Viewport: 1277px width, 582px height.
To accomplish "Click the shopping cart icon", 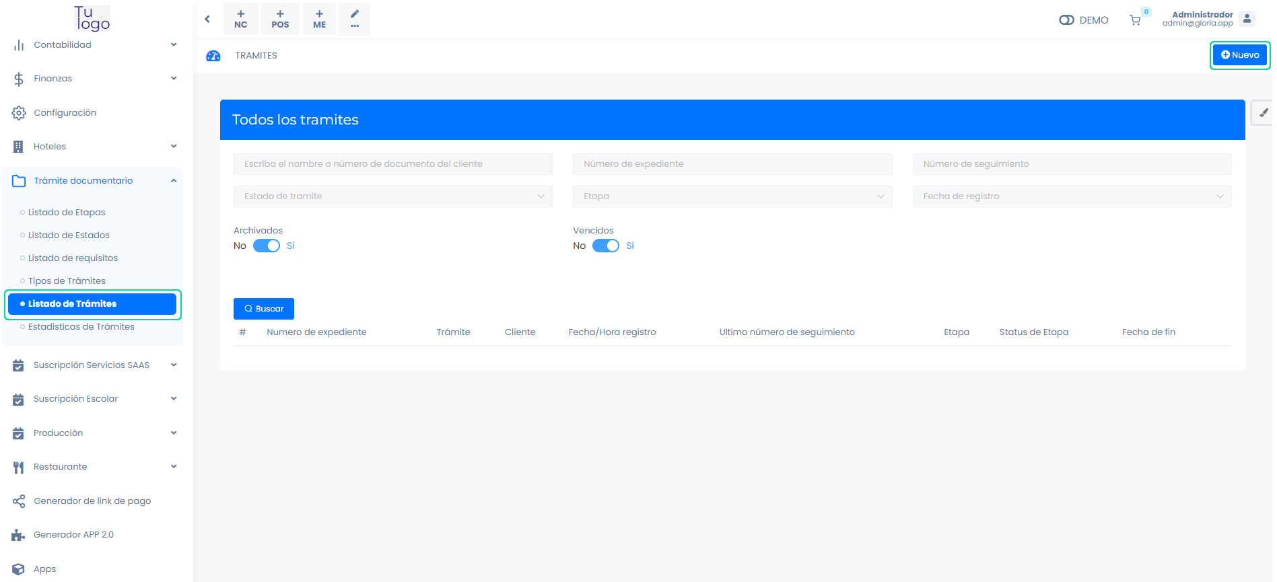I will click(1135, 20).
